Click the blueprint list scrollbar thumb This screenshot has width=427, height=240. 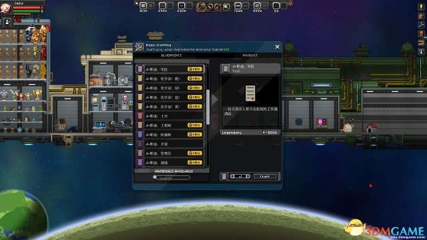point(207,107)
